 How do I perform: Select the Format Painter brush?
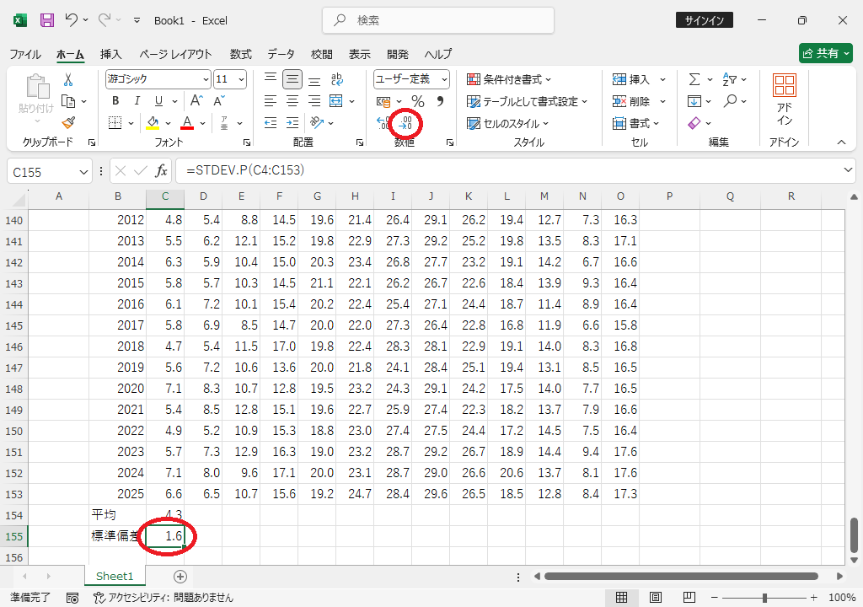coord(68,123)
